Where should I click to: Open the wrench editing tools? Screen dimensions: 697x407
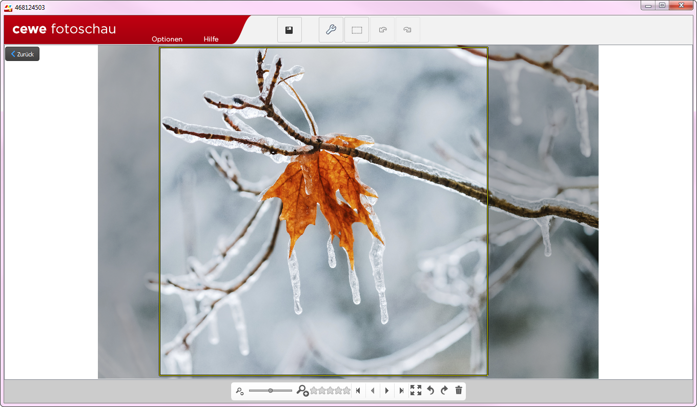[331, 30]
